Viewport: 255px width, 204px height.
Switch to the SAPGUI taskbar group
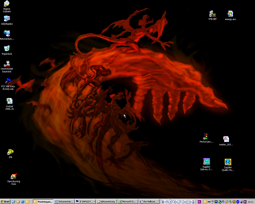click(85, 201)
